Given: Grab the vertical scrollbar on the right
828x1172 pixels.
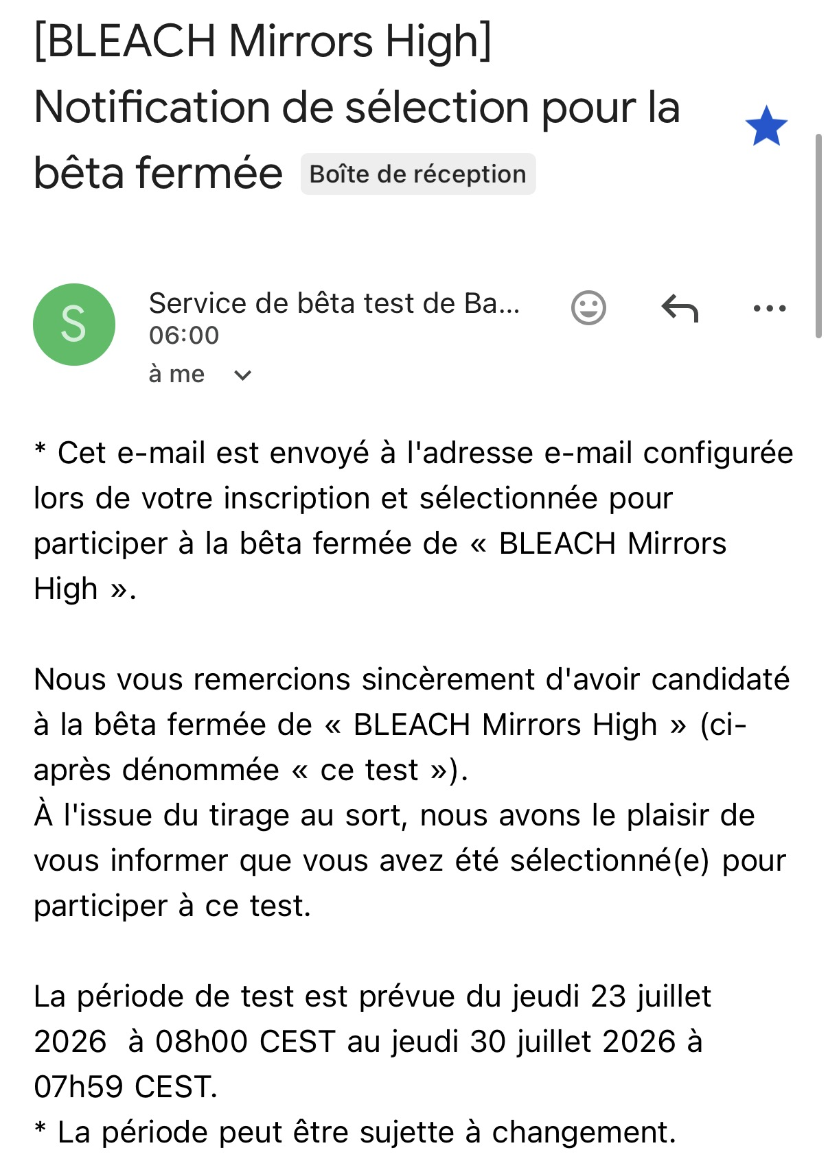Looking at the screenshot, I should tap(818, 235).
